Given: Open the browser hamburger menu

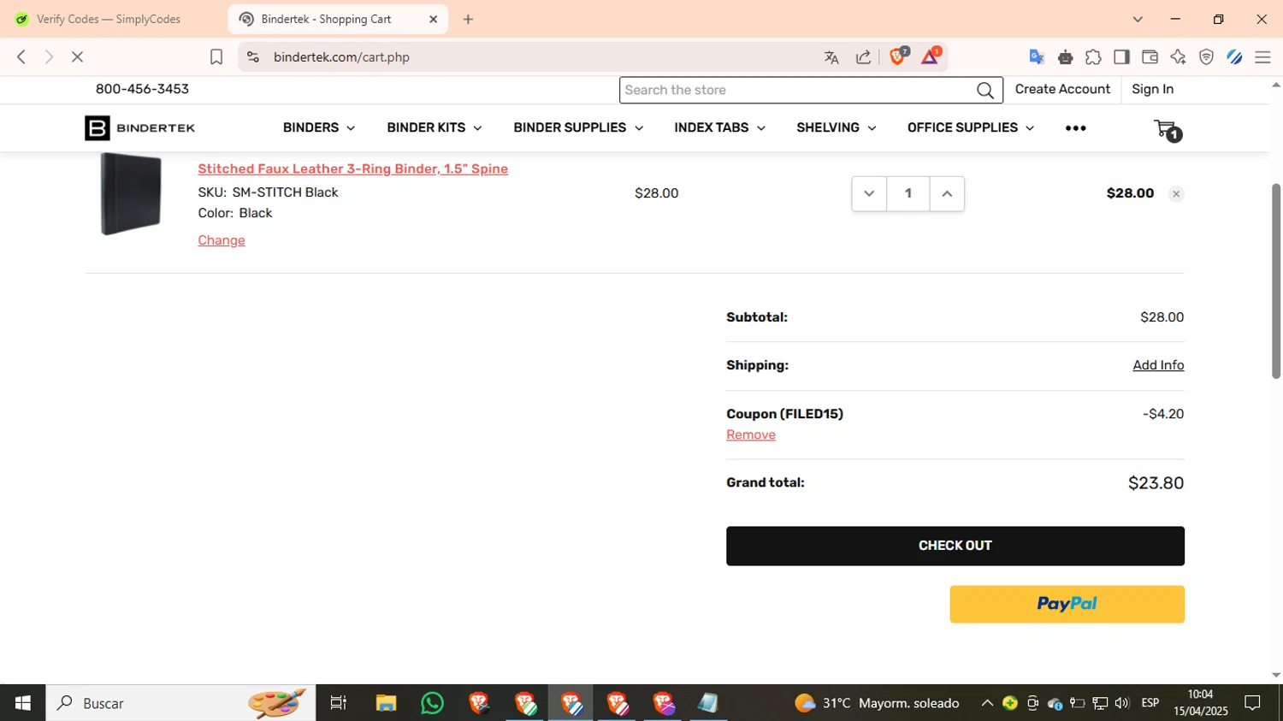Looking at the screenshot, I should point(1262,57).
